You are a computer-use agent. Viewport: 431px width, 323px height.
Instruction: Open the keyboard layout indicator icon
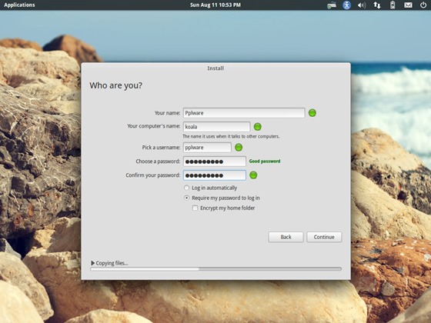click(x=332, y=5)
